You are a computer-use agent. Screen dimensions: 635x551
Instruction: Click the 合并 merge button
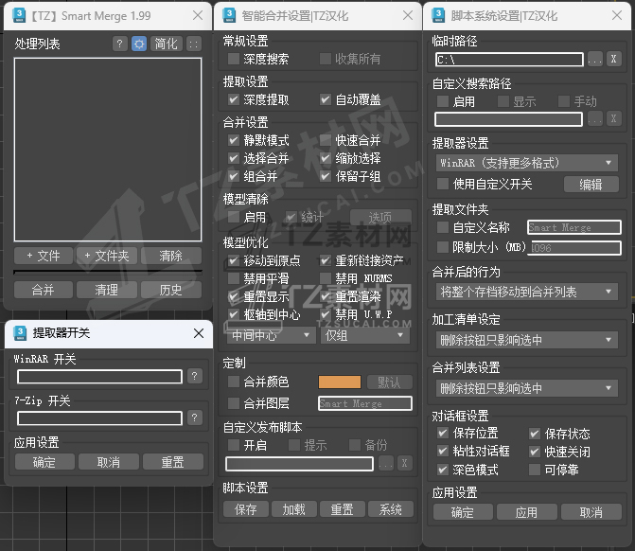pos(44,290)
